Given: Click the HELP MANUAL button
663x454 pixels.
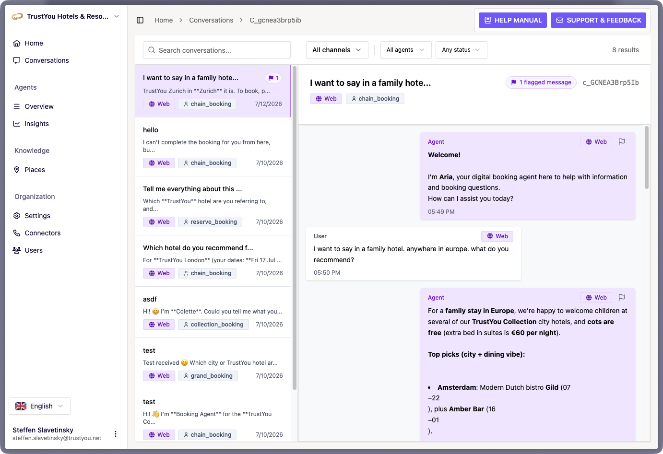Looking at the screenshot, I should (x=513, y=20).
